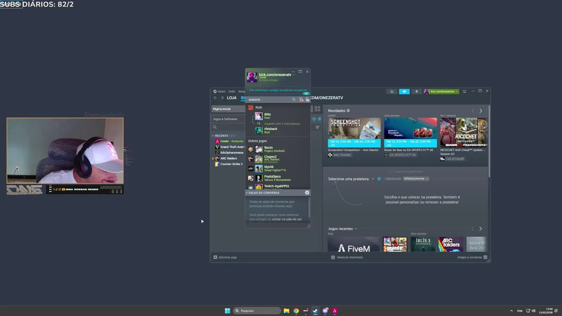The width and height of the screenshot is (562, 316).
Task: Click the Steam main content scrollbar
Action: point(489,140)
